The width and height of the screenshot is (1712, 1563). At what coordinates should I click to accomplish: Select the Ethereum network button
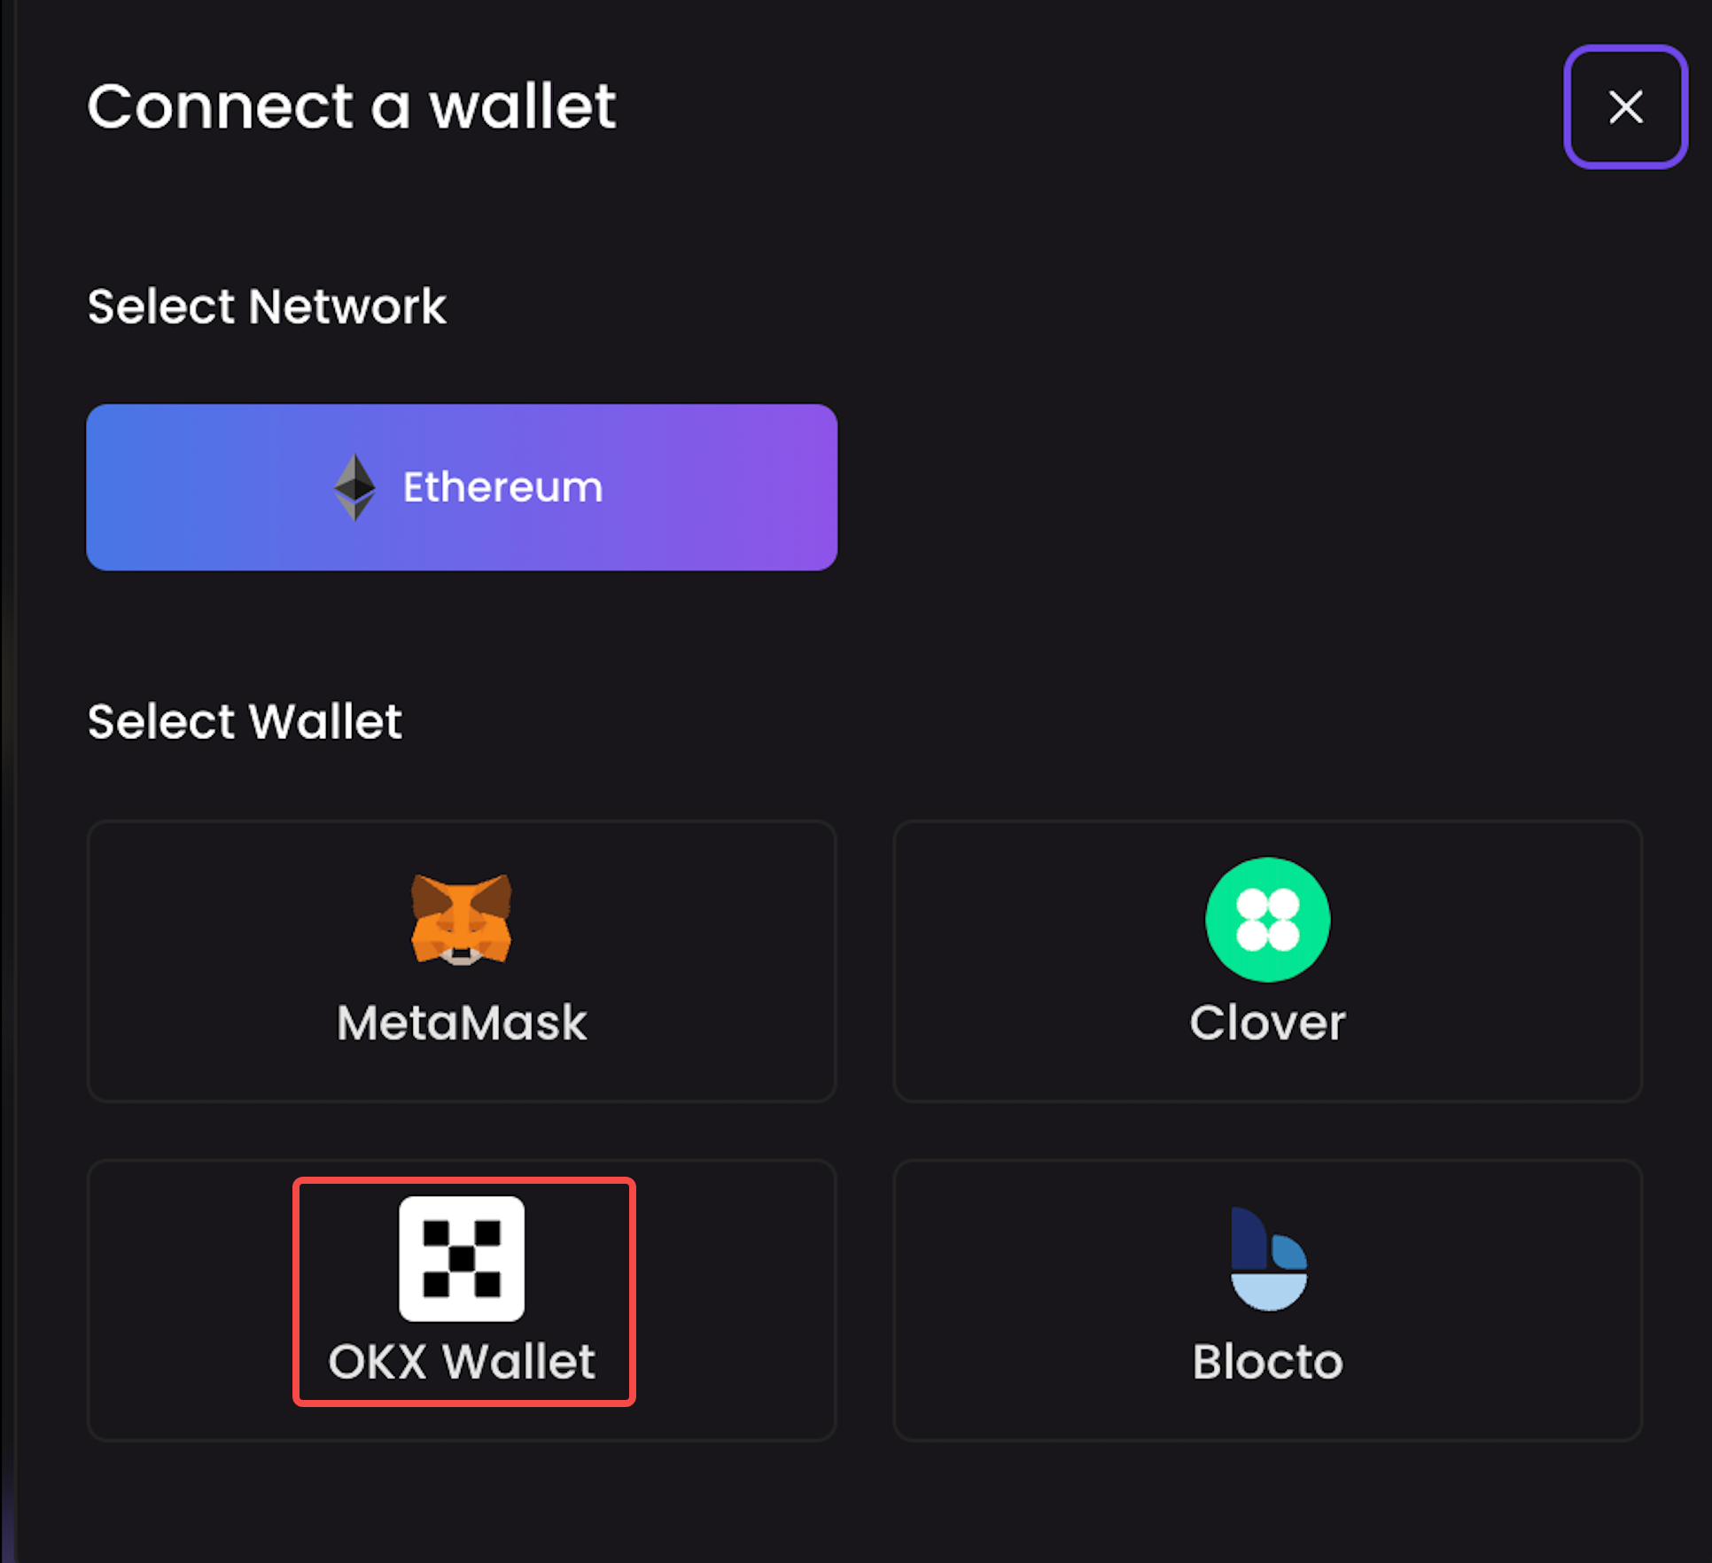[462, 487]
